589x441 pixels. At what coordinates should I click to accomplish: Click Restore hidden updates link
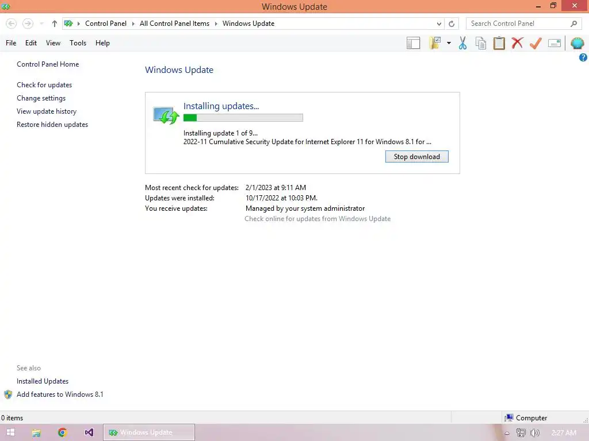[x=52, y=125]
